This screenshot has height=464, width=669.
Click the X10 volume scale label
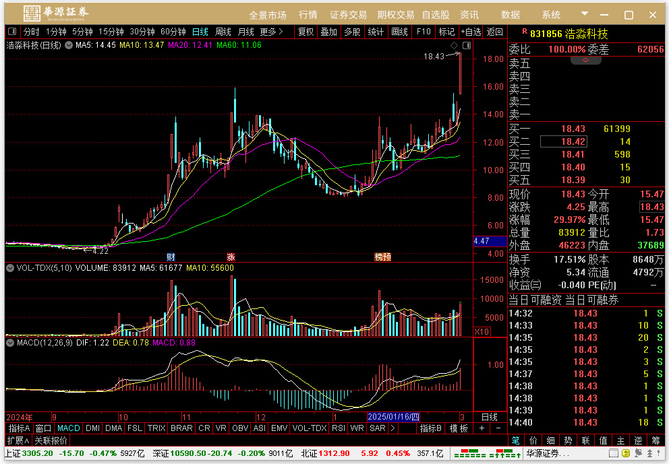(x=482, y=331)
